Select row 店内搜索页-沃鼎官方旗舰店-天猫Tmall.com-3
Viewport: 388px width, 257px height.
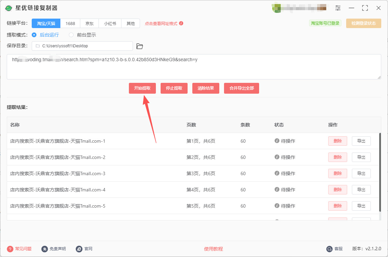click(x=193, y=173)
